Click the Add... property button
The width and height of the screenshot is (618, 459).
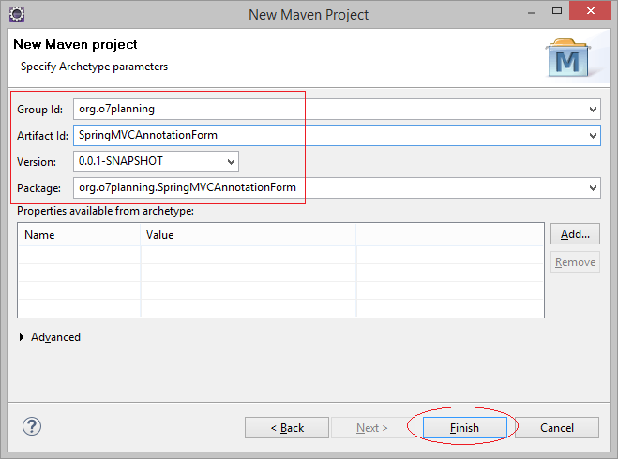click(575, 234)
